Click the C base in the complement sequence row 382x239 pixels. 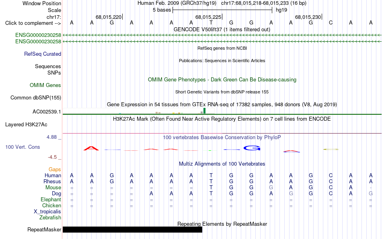pos(331,22)
